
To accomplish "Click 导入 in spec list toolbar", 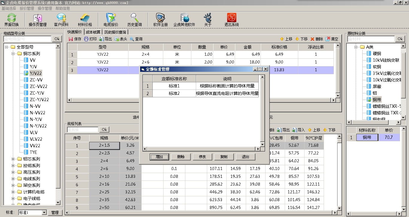I will 299,130.
